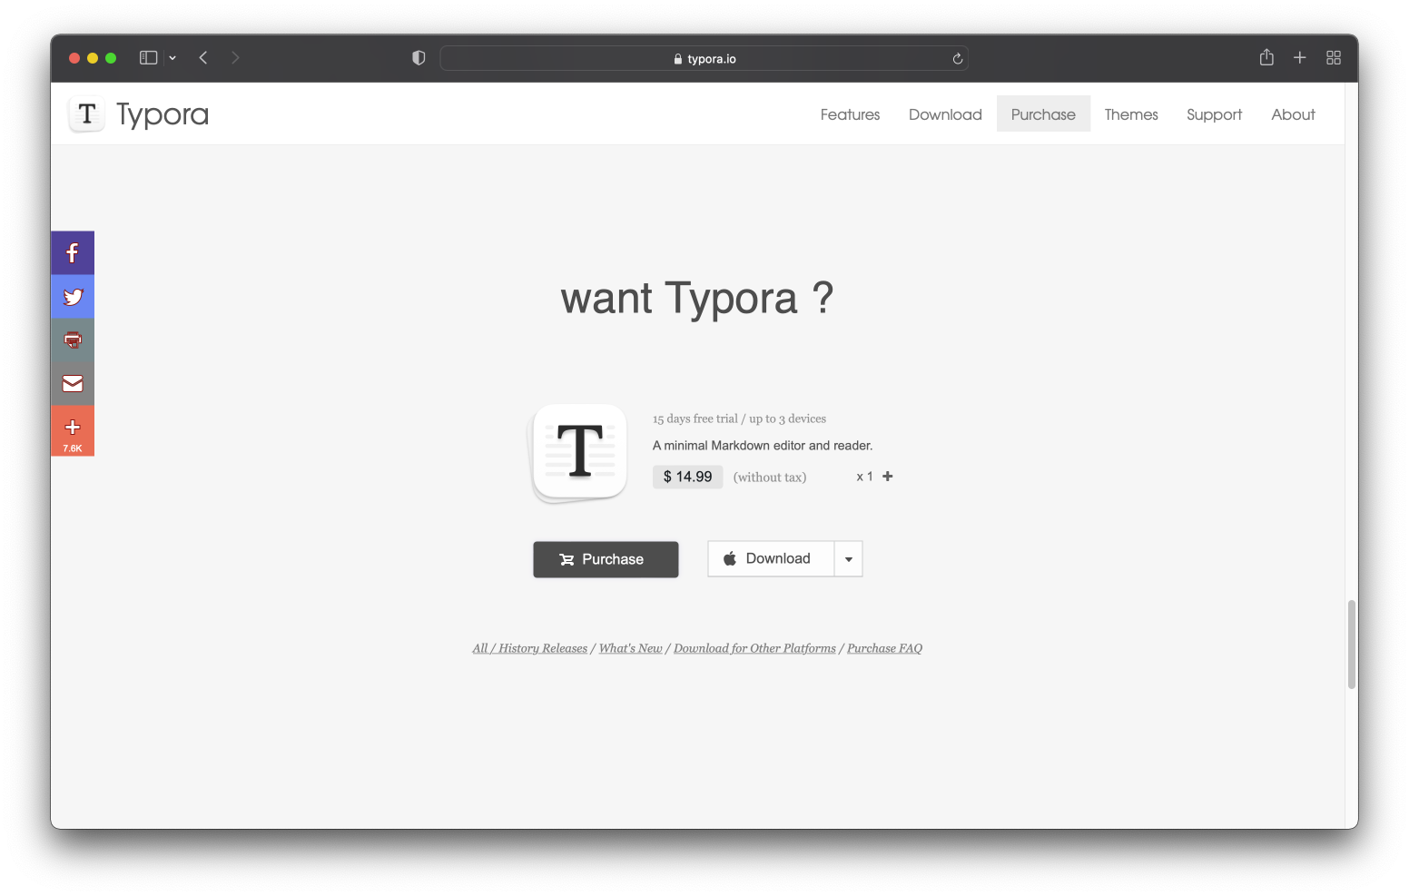Share the page on Facebook
This screenshot has height=896, width=1409.
coord(73,253)
